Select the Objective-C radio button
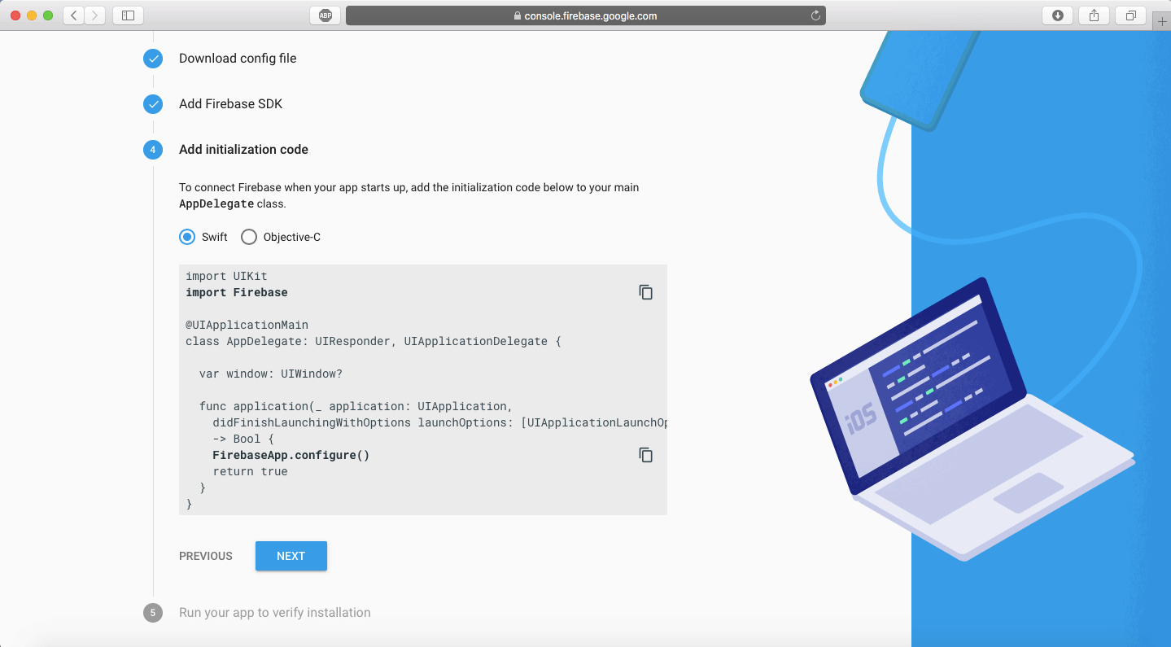 pos(249,237)
